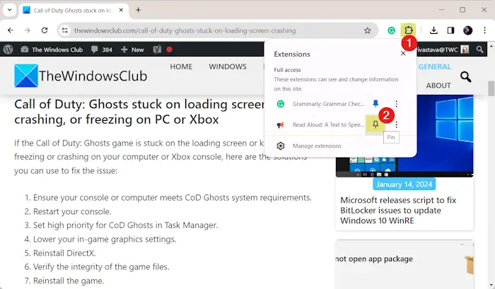Open the GENERAL nav item

pos(435,66)
